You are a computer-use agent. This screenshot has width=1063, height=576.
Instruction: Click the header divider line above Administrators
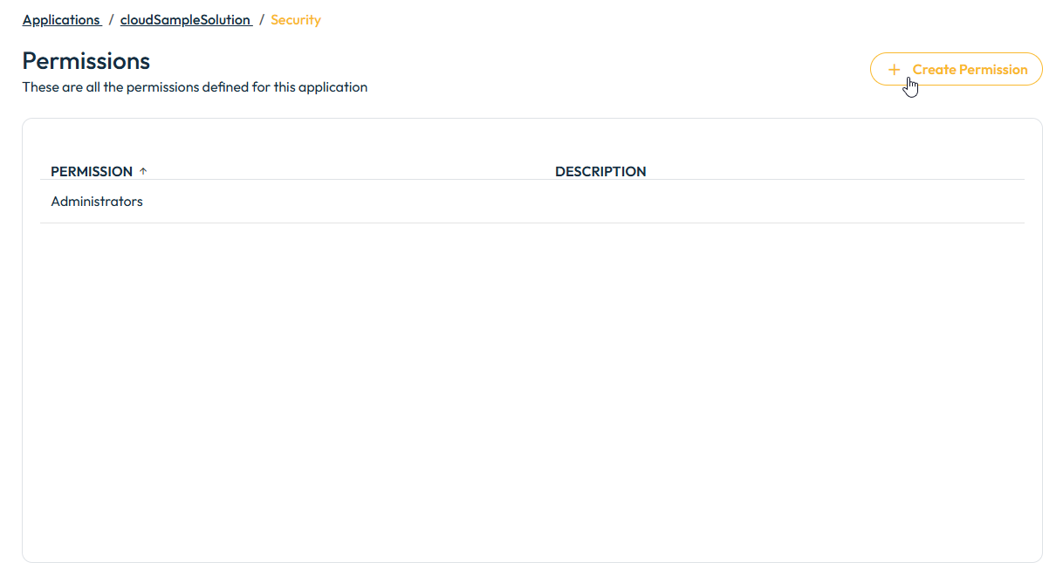531,180
